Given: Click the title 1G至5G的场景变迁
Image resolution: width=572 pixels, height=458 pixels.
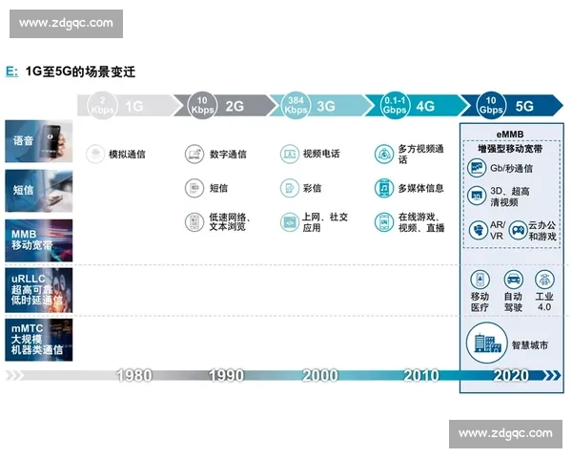Looking at the screenshot, I should 80,72.
